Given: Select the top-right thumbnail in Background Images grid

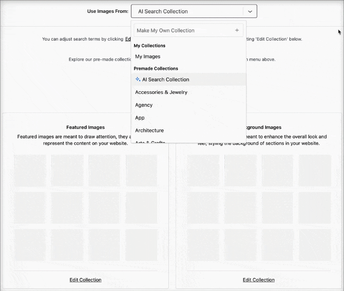Looking at the screenshot, I should pos(315,170).
